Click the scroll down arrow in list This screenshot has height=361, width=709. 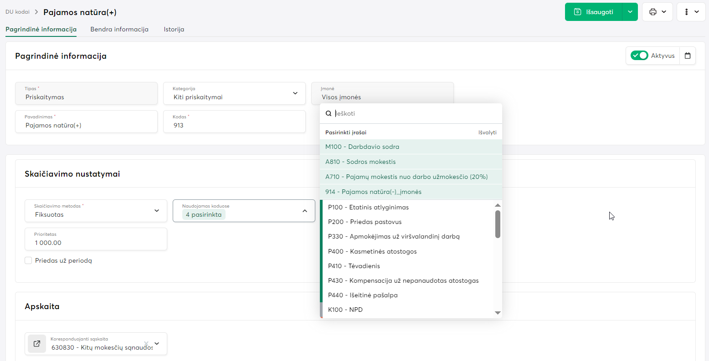pyautogui.click(x=498, y=313)
